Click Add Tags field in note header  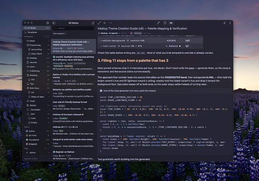147,33
